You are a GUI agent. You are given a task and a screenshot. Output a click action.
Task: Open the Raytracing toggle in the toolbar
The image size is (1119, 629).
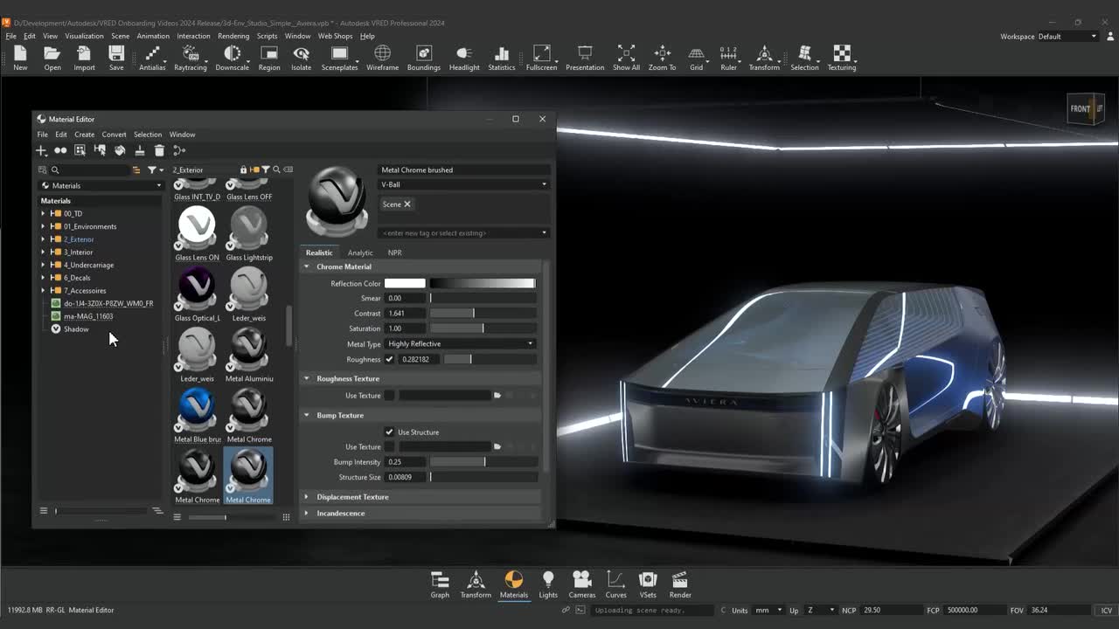click(190, 58)
